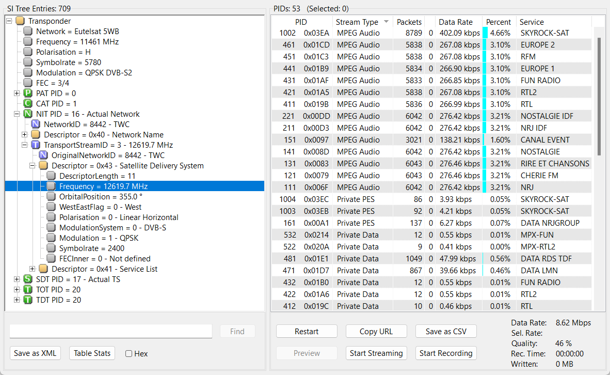Click the green TOT PID icon
This screenshot has height=375, width=610.
coord(28,290)
